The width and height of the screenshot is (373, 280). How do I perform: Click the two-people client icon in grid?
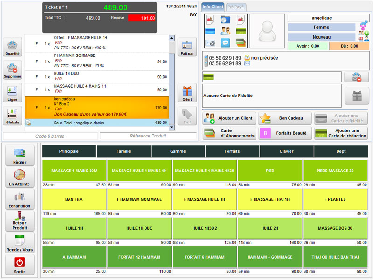(225, 31)
